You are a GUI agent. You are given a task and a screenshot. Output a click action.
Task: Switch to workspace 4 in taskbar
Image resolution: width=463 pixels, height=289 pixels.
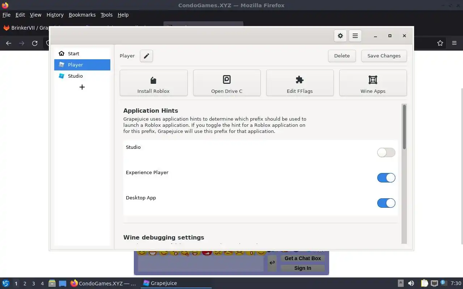tap(42, 284)
